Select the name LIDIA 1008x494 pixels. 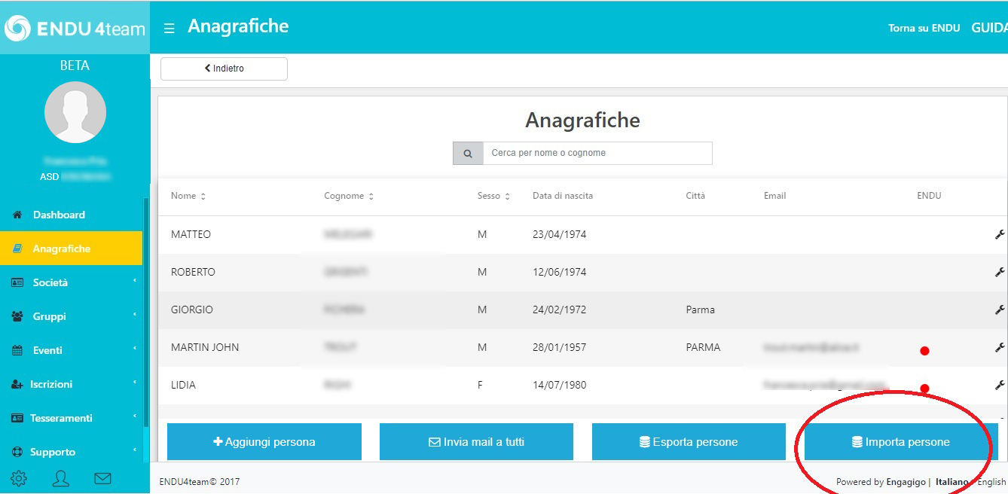tap(183, 385)
